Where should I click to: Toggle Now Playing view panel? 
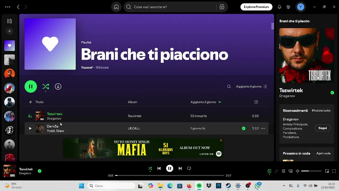click(269, 171)
